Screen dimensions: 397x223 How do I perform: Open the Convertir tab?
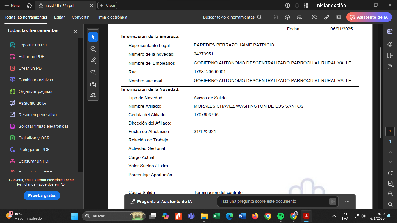click(x=80, y=17)
